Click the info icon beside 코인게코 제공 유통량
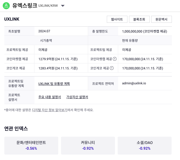180x160 pixels. coord(112,68)
